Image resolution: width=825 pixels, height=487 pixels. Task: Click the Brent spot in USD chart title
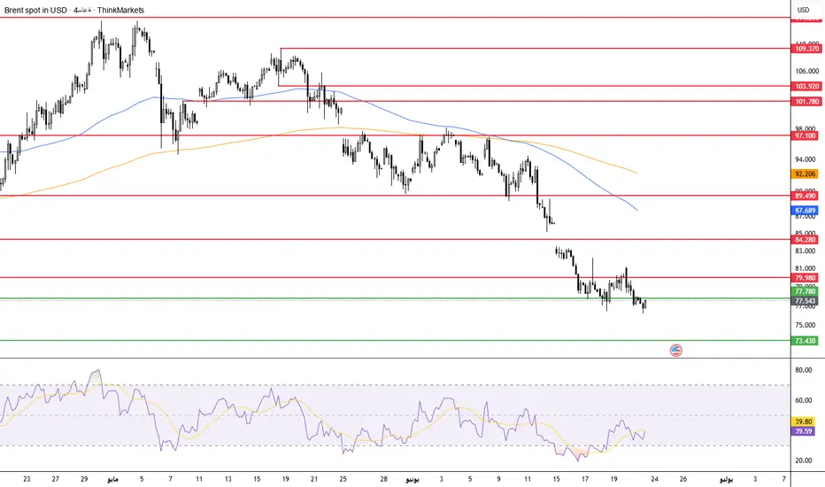point(35,10)
